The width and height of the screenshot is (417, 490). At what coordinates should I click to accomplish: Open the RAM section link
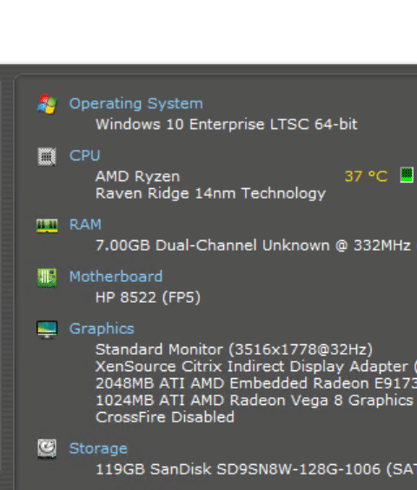(85, 225)
